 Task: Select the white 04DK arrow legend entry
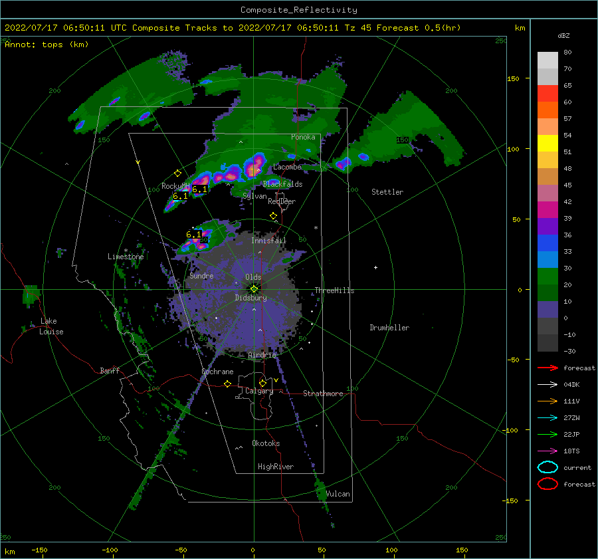548,384
